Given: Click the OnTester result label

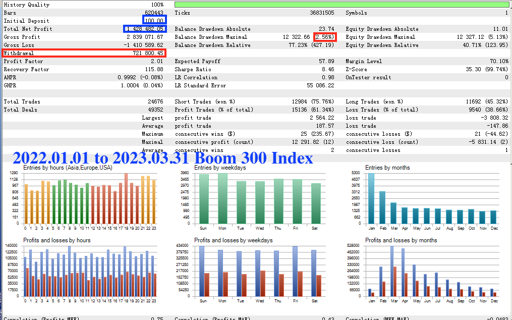Looking at the screenshot, I should pos(368,77).
